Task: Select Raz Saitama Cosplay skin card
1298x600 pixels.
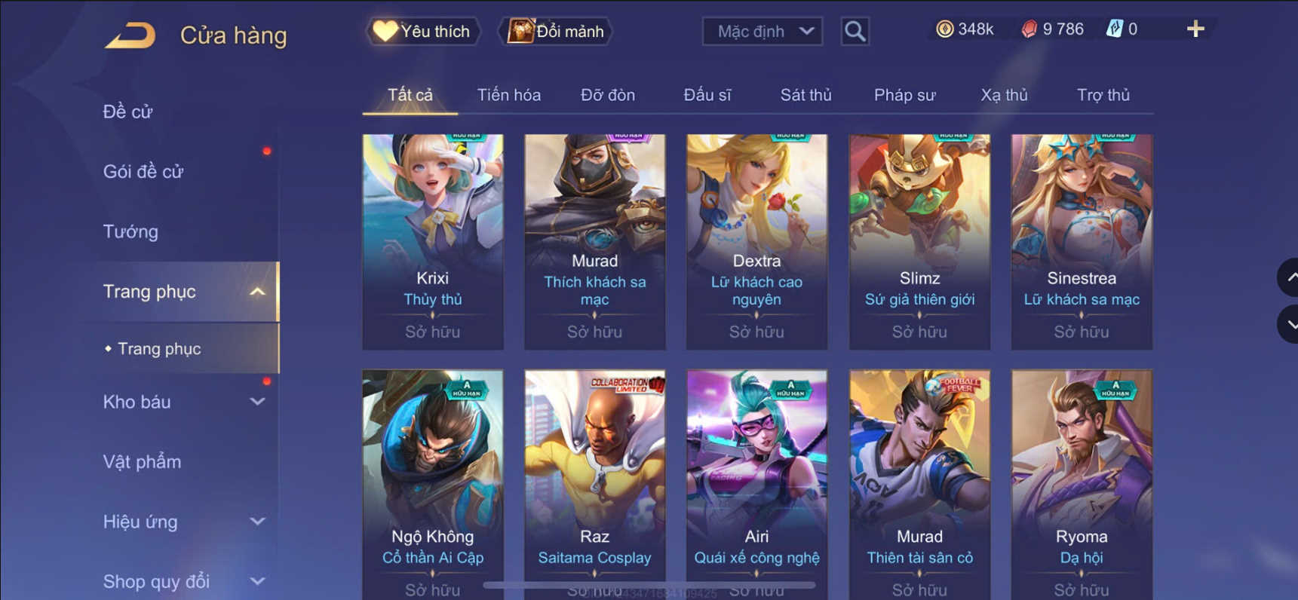Action: (x=595, y=484)
